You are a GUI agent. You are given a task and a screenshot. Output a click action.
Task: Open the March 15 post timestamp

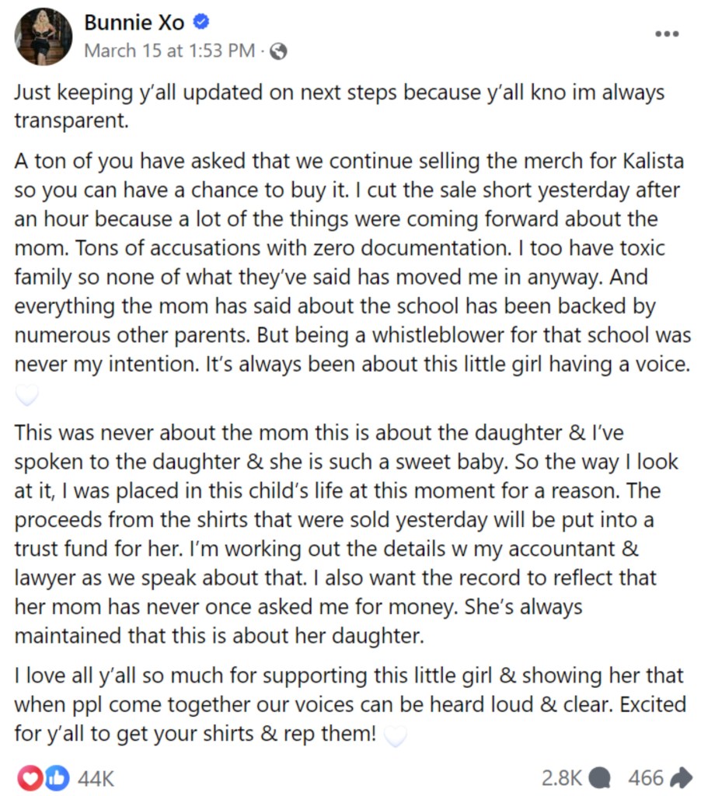point(169,51)
